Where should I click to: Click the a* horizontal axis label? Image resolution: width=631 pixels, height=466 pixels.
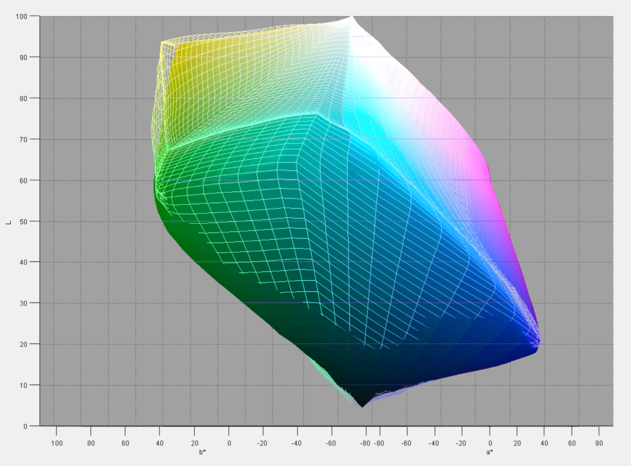(489, 452)
